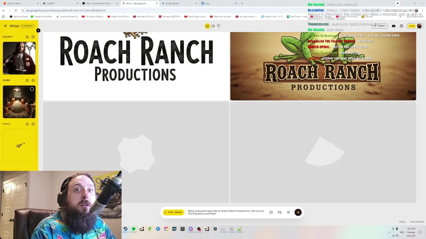Select the bearded man subject thumbnail
The width and height of the screenshot is (426, 239).
[x=19, y=58]
